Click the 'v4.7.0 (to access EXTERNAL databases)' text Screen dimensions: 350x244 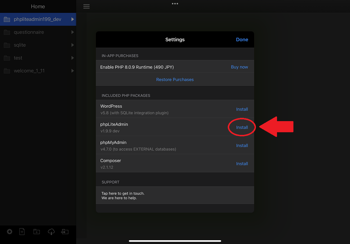point(138,149)
